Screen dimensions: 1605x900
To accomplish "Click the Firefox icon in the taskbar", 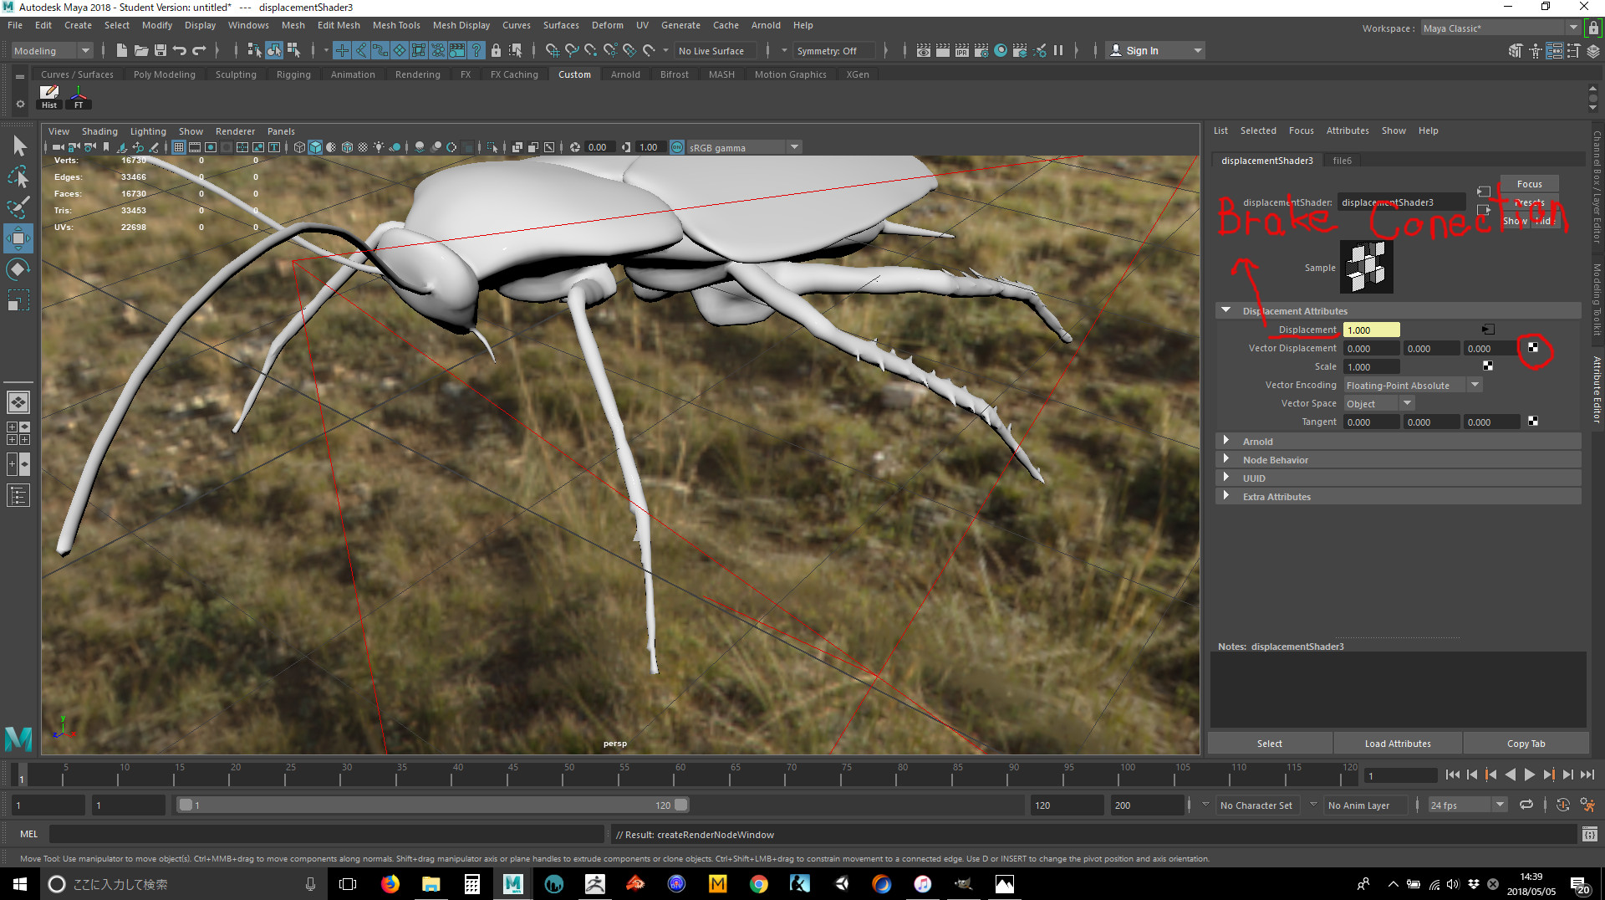I will point(390,884).
